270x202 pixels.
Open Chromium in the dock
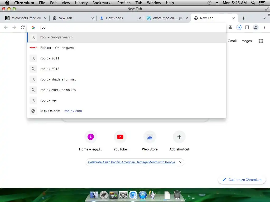pos(133,195)
